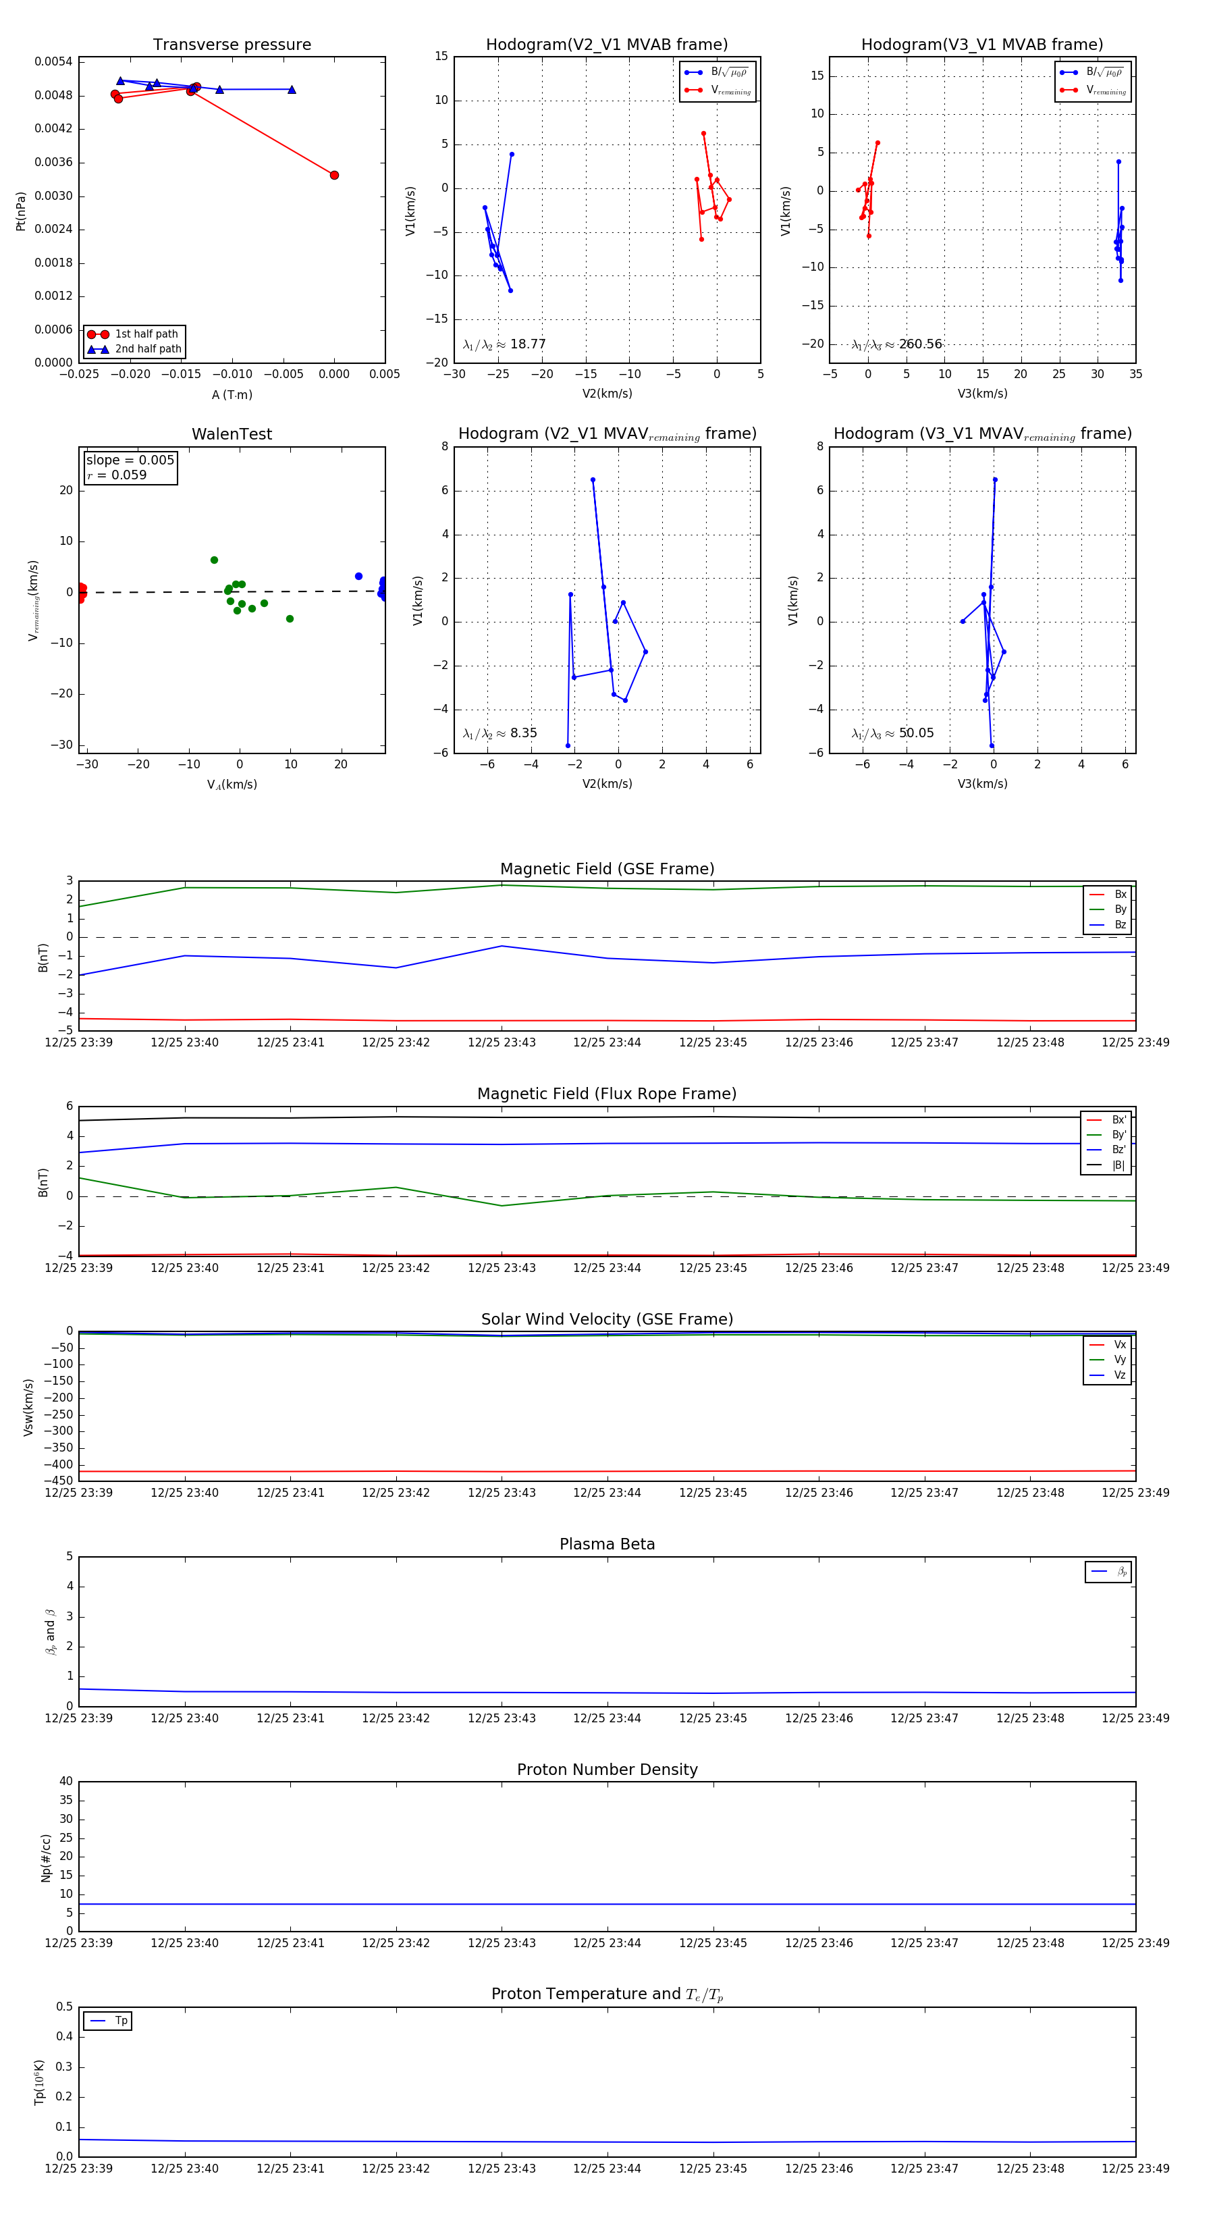
Task: Click 'V_A(km/s)' x-axis label of WalenTest
Action: pos(232,785)
